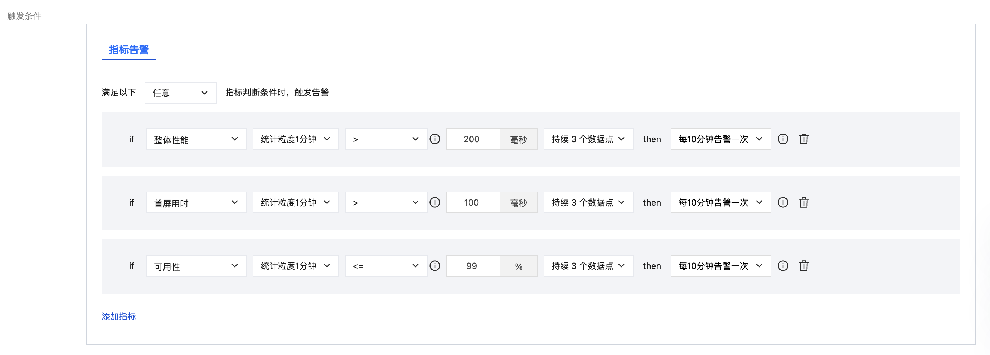
Task: Open 持续 3 个数据点 dropdown in 整体性能 row
Action: click(588, 139)
